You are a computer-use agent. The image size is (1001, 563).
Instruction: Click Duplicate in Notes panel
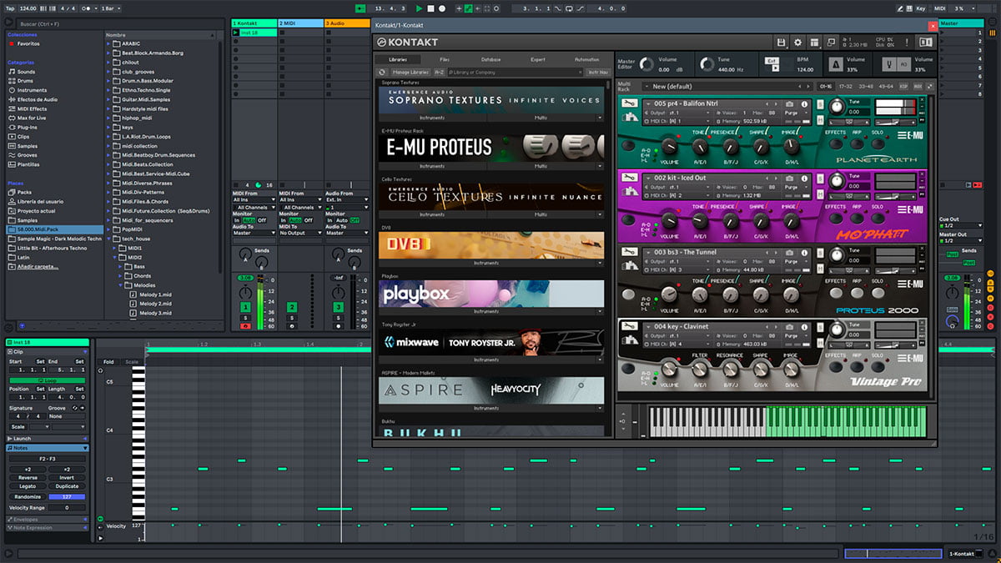click(x=67, y=486)
